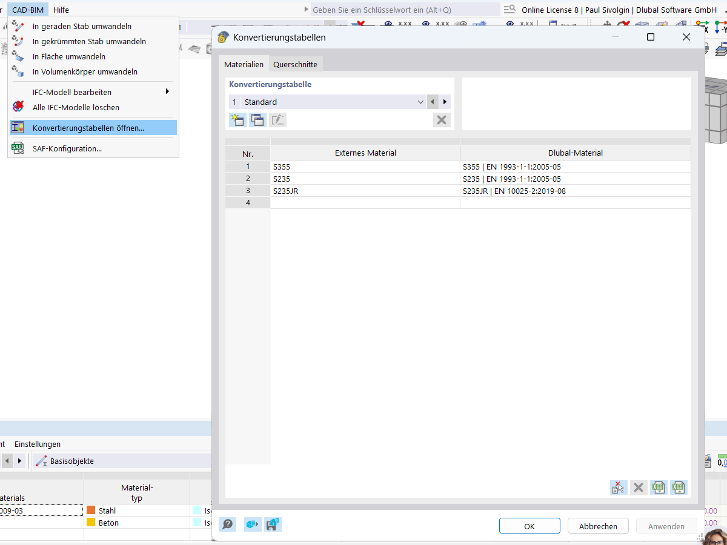
Task: Delete the conversion table
Action: click(442, 120)
